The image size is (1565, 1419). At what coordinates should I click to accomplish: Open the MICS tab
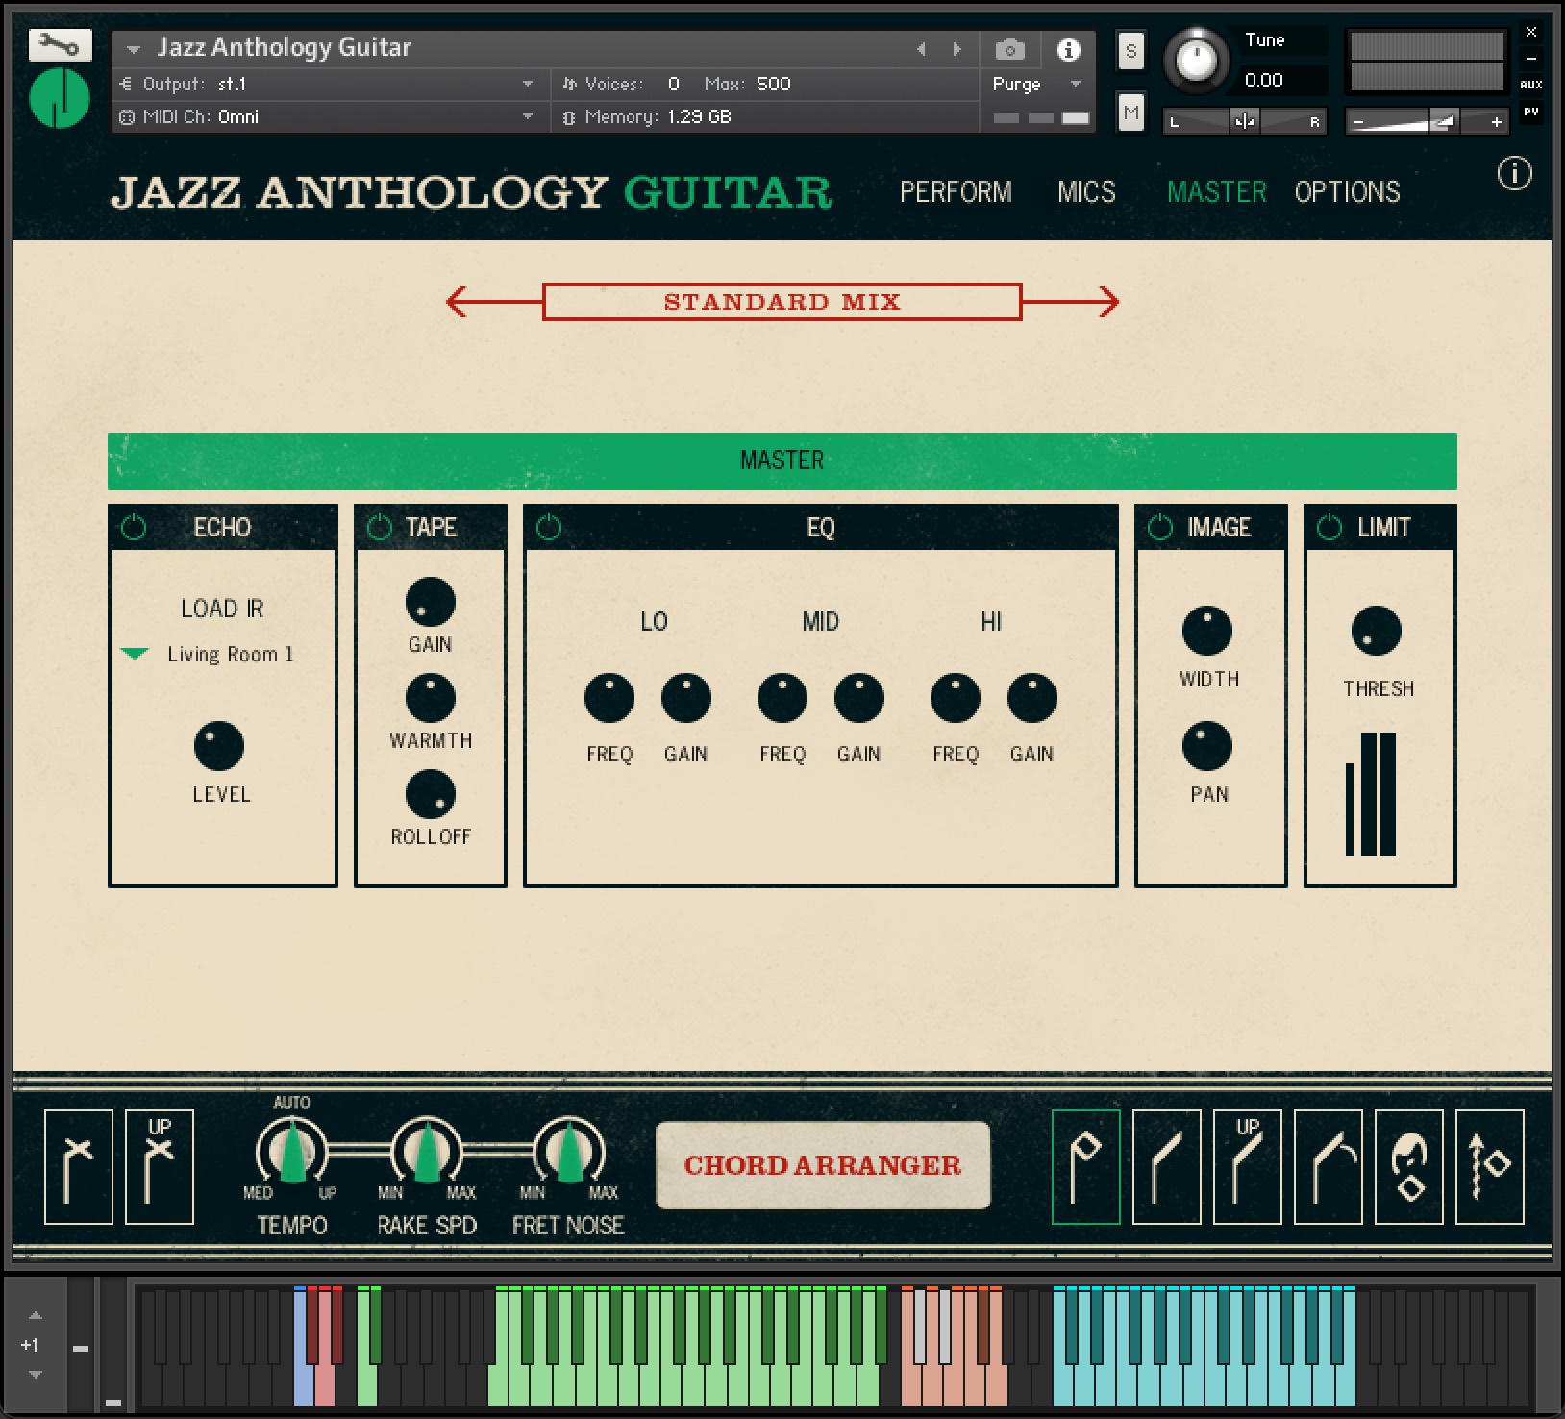(1086, 192)
